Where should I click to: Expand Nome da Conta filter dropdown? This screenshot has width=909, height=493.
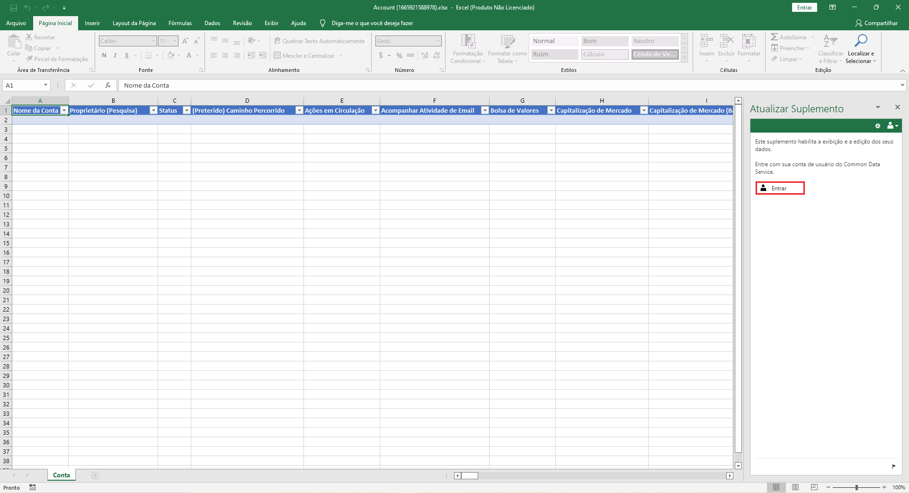click(x=64, y=110)
